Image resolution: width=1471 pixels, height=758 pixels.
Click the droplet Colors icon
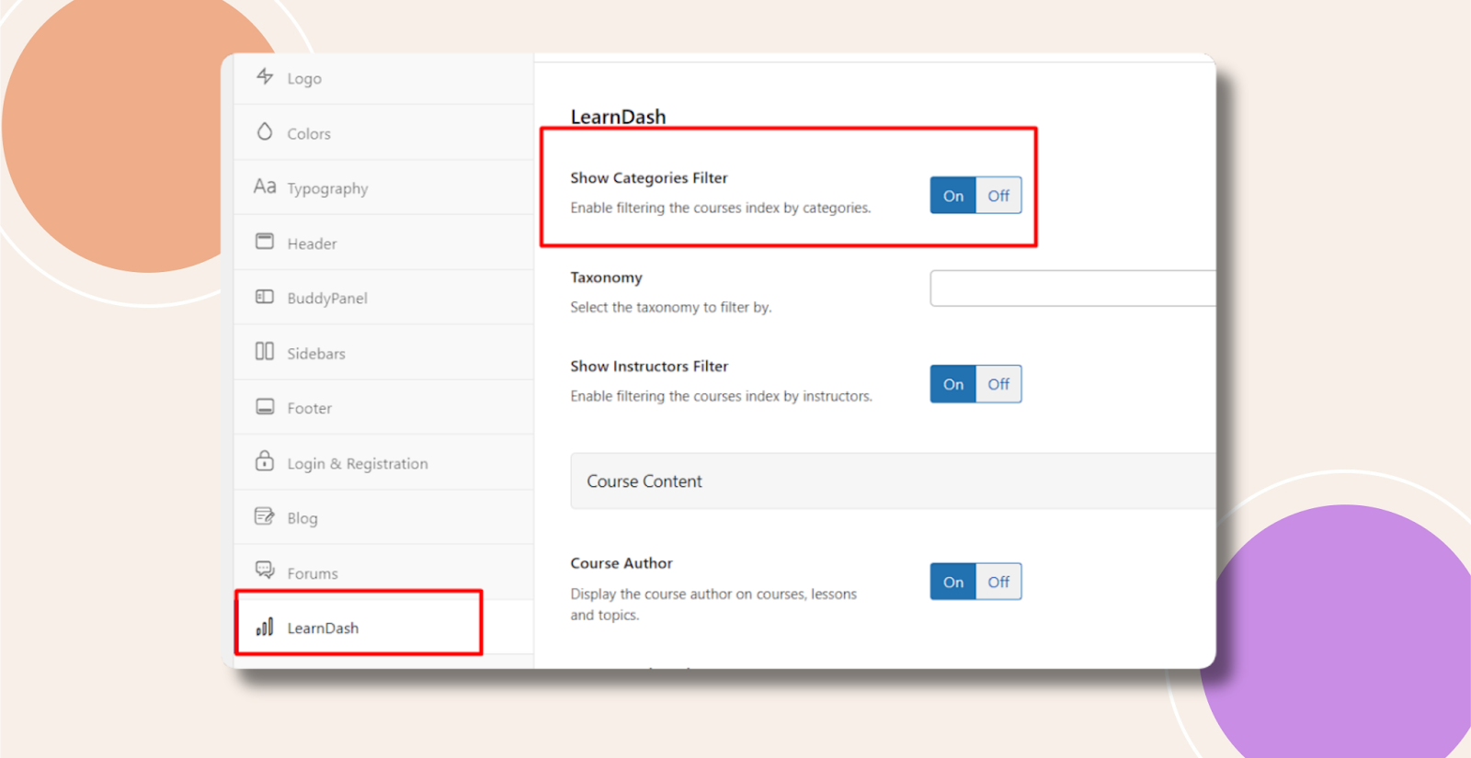265,131
